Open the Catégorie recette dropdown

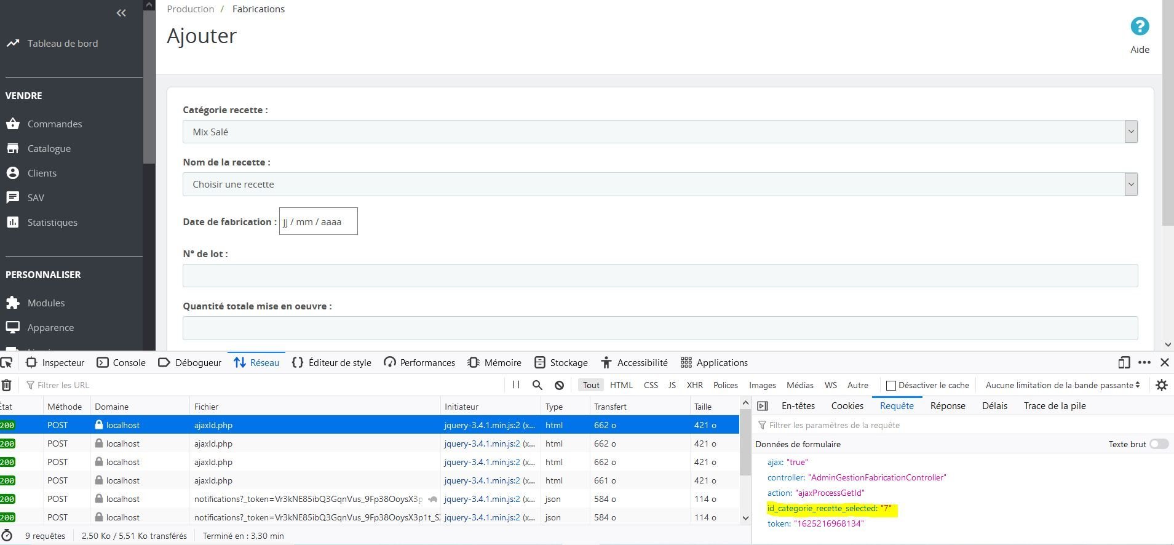coord(659,132)
